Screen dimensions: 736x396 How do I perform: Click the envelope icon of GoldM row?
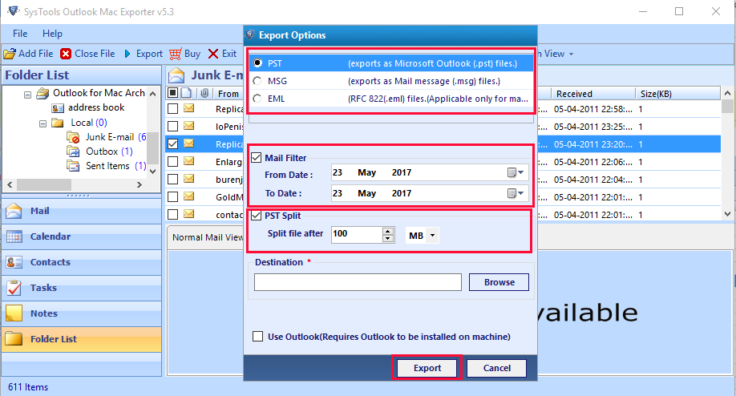point(188,196)
